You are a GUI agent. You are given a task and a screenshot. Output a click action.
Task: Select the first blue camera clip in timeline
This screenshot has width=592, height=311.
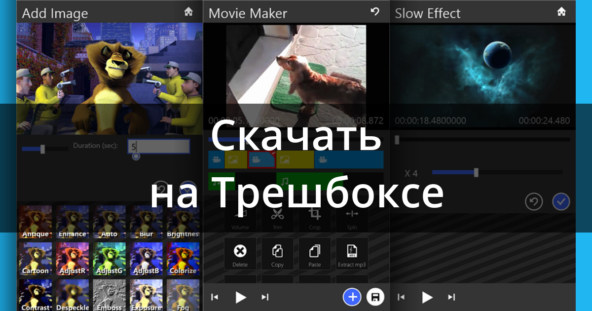point(216,159)
